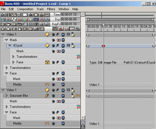Screen dimensions: 156x129
Task: Click the film strip icon in top toolbar
Action: (x=8, y=15)
